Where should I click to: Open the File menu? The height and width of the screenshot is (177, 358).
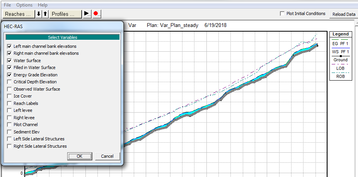coord(7,5)
